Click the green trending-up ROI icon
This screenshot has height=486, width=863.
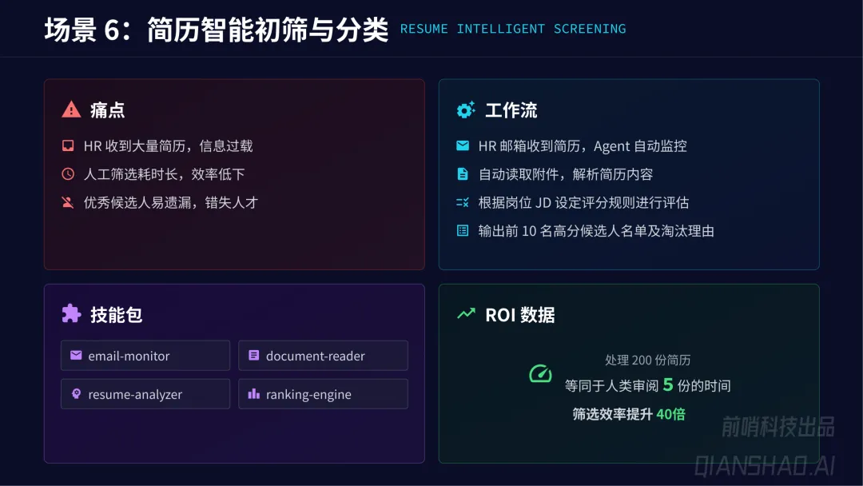click(x=465, y=314)
